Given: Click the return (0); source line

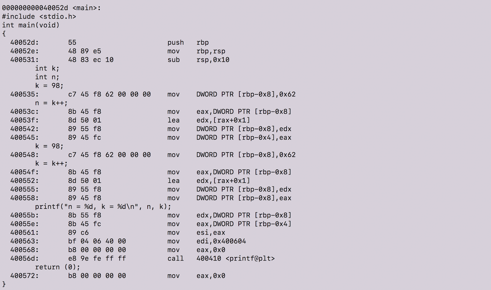Looking at the screenshot, I should [57, 267].
